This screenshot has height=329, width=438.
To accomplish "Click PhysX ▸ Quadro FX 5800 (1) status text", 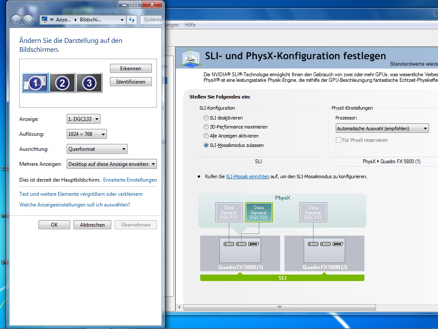I will coord(391,162).
